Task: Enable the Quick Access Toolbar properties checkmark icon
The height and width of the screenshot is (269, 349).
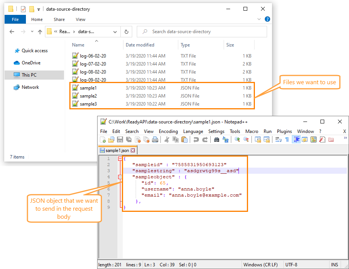Action: 23,9
